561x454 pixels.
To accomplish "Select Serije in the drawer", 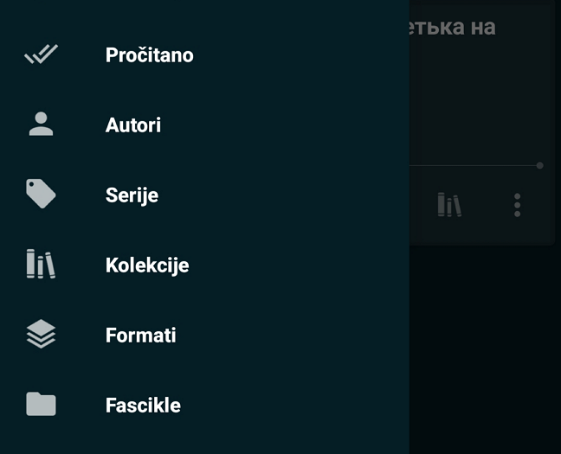I will pos(132,195).
